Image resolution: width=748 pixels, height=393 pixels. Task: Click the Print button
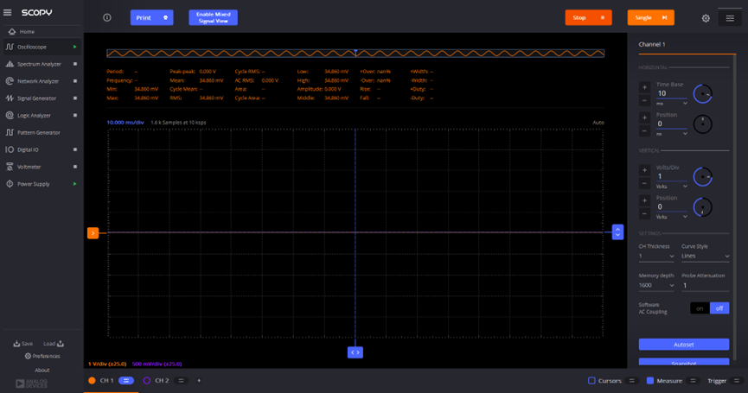point(151,17)
